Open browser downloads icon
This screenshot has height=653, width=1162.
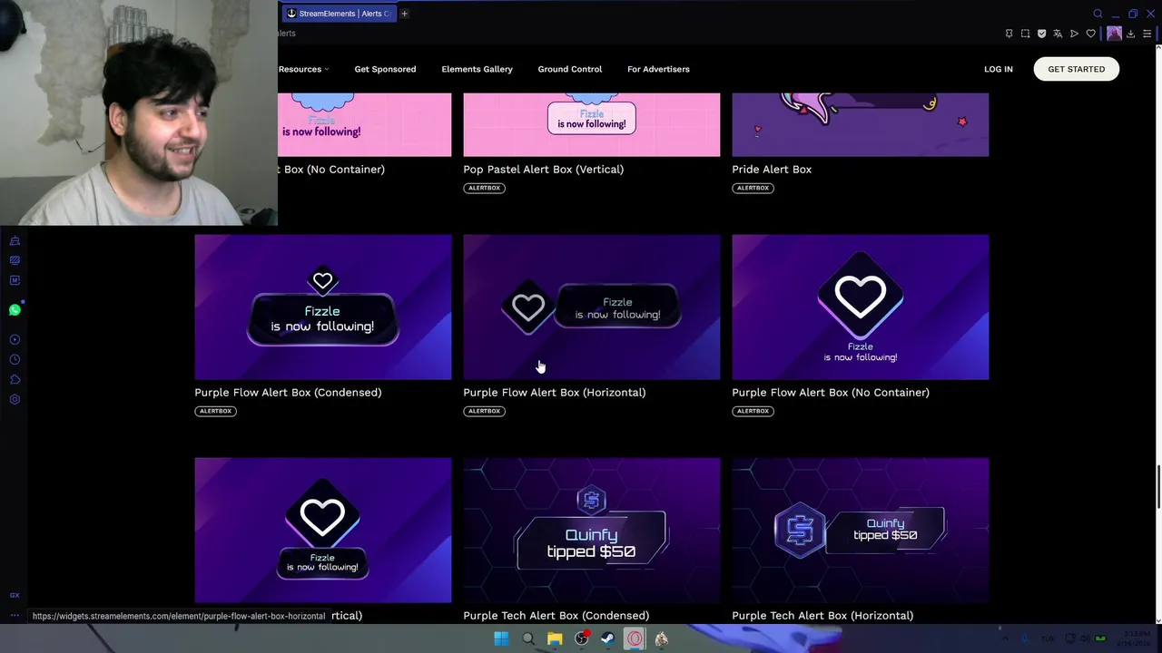(1130, 34)
